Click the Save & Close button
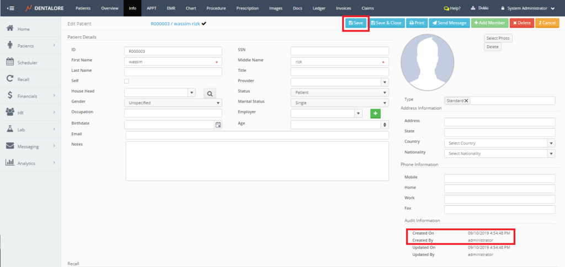Image resolution: width=565 pixels, height=267 pixels. (x=386, y=23)
